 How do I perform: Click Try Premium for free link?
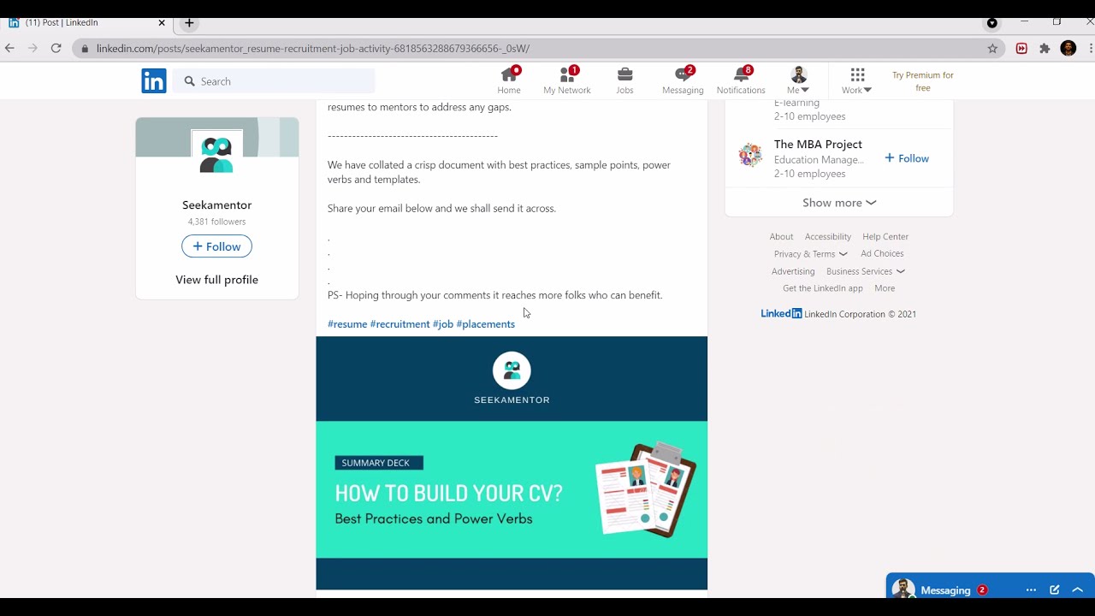[922, 81]
